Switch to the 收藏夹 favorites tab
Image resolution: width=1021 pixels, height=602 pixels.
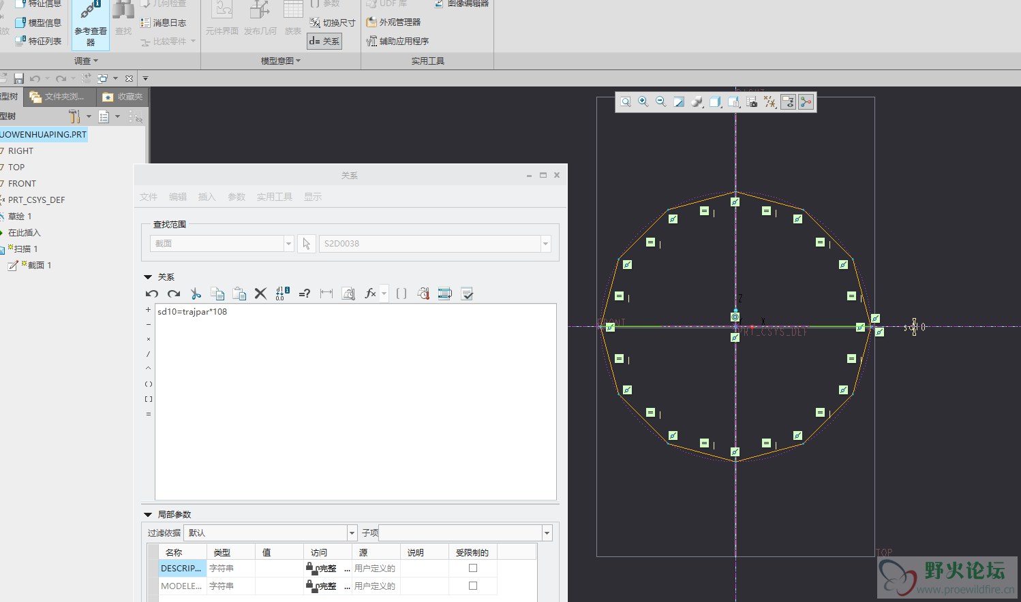click(x=123, y=97)
